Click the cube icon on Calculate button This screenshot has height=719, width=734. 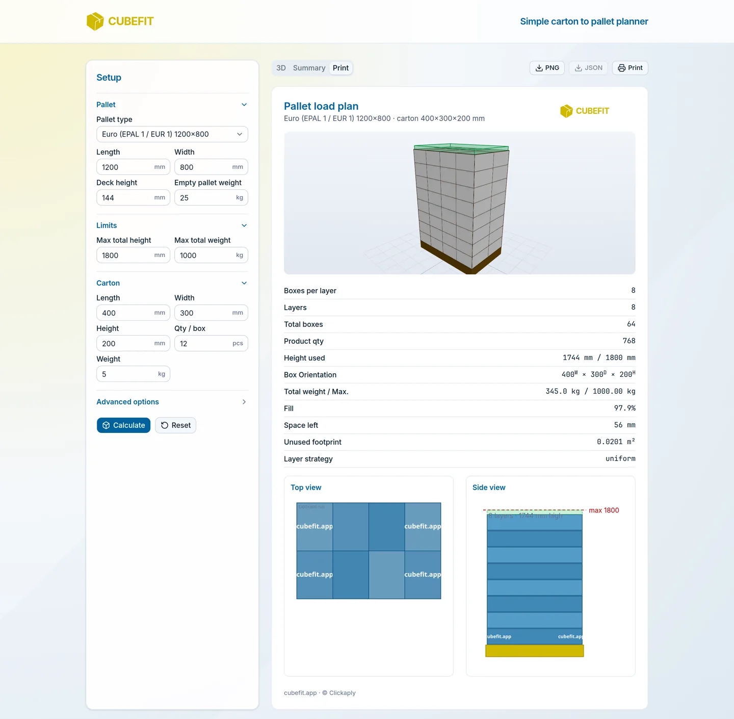(106, 425)
